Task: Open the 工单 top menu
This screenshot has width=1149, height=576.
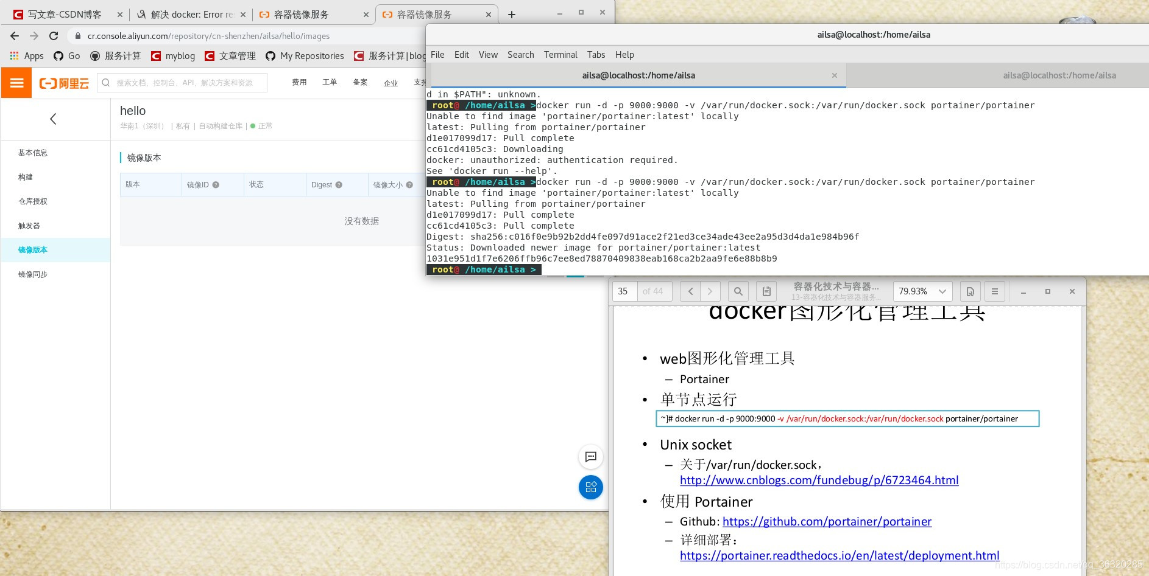Action: click(x=330, y=83)
